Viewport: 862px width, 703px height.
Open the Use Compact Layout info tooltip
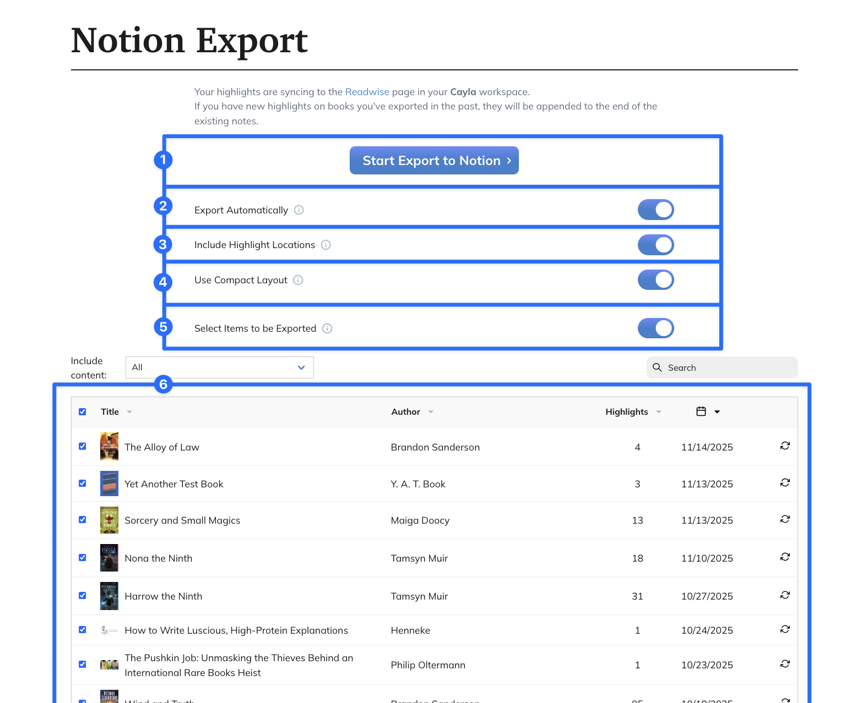[298, 280]
